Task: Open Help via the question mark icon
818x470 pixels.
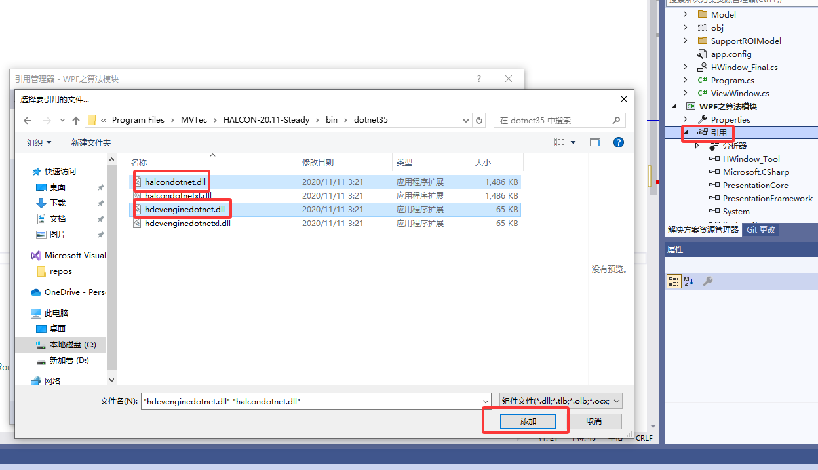Action: click(618, 142)
